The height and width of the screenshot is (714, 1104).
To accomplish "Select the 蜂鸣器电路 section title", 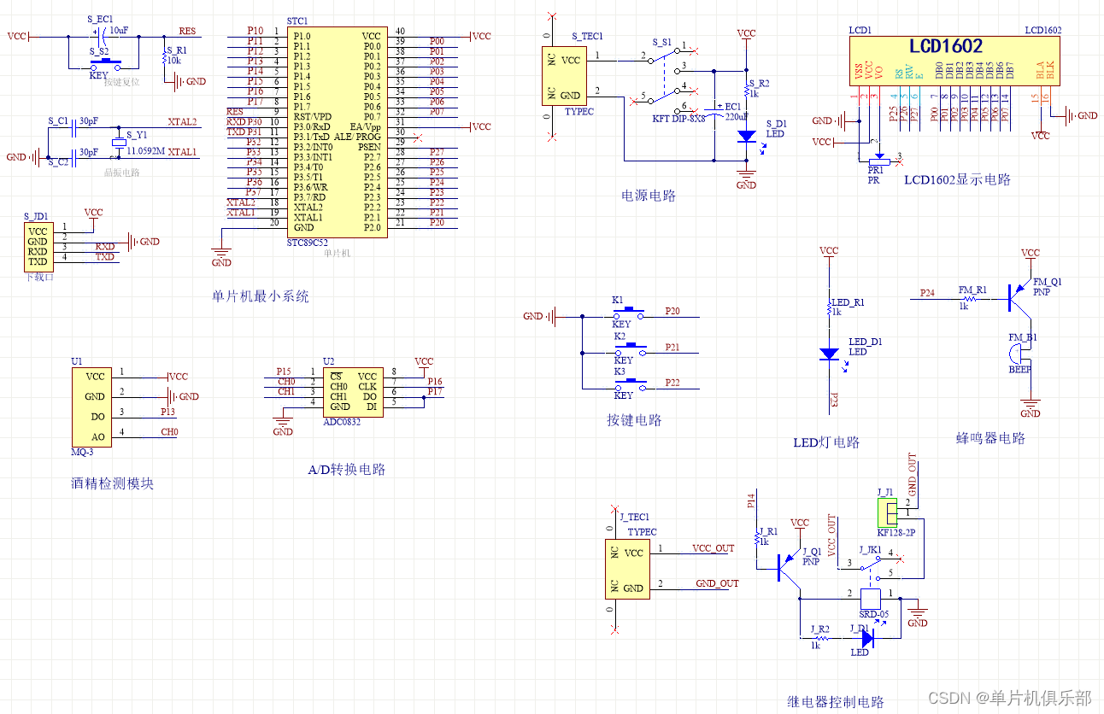I will click(990, 437).
